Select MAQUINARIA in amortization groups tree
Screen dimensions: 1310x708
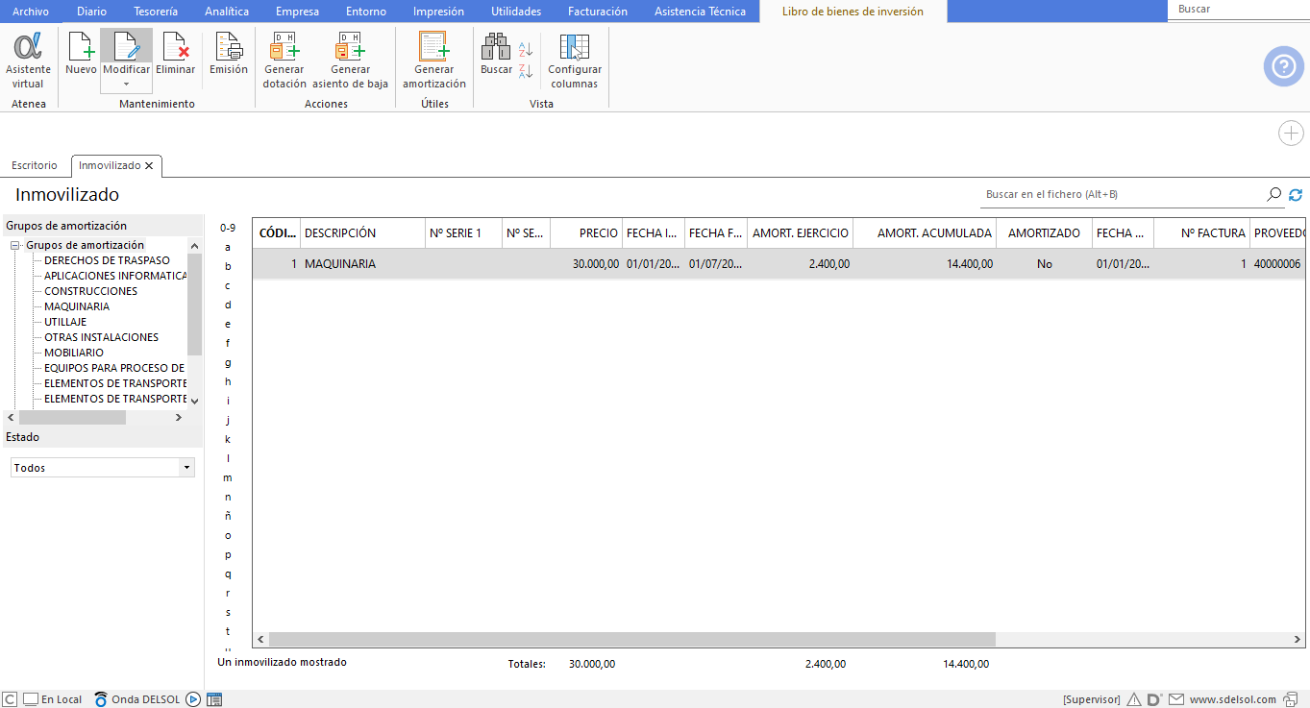[x=77, y=306]
